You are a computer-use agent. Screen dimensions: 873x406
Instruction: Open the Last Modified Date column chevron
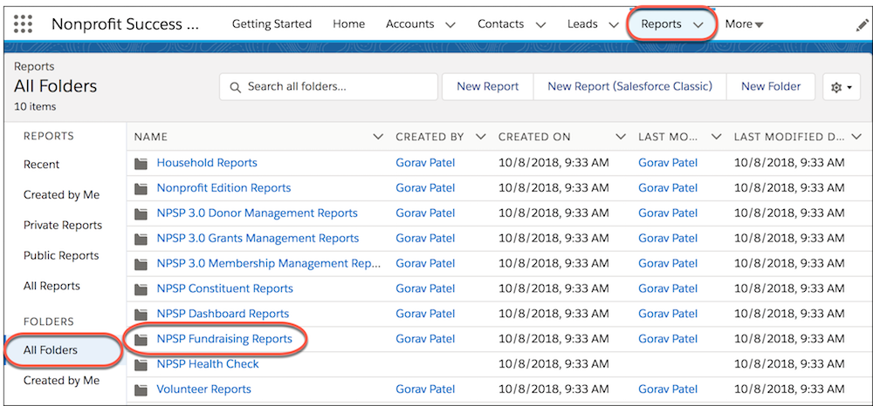[x=857, y=137]
